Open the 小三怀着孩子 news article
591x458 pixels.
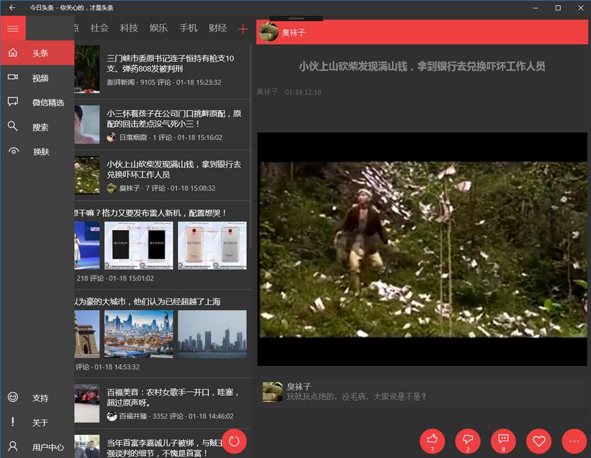click(162, 125)
